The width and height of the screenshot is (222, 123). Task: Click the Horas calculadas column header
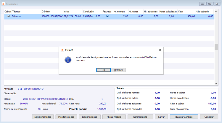[x=168, y=12]
